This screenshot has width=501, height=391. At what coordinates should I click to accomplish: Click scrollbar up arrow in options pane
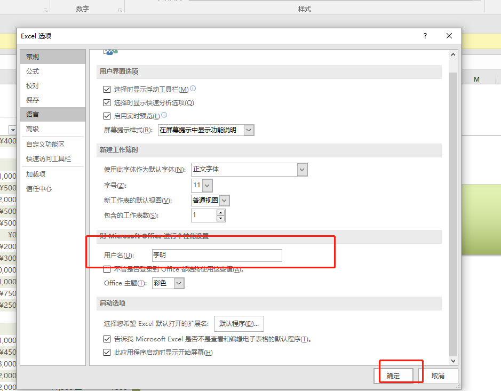[453, 54]
